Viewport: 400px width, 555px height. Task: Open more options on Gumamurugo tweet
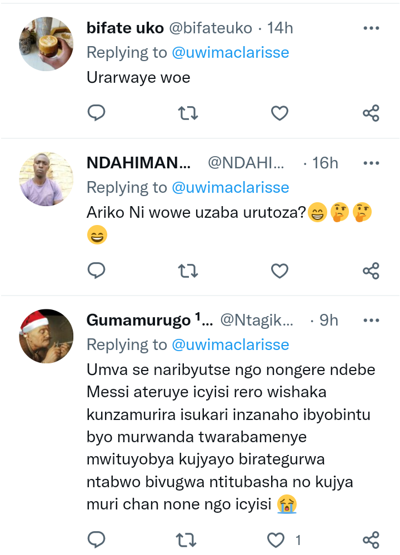pos(371,320)
